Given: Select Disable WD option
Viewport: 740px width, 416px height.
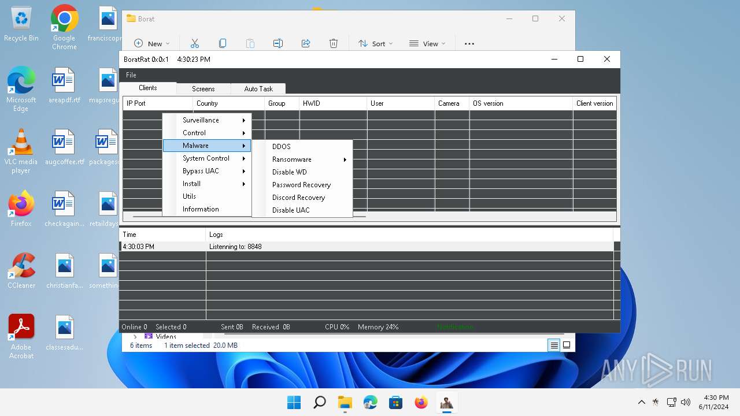Looking at the screenshot, I should point(302,172).
